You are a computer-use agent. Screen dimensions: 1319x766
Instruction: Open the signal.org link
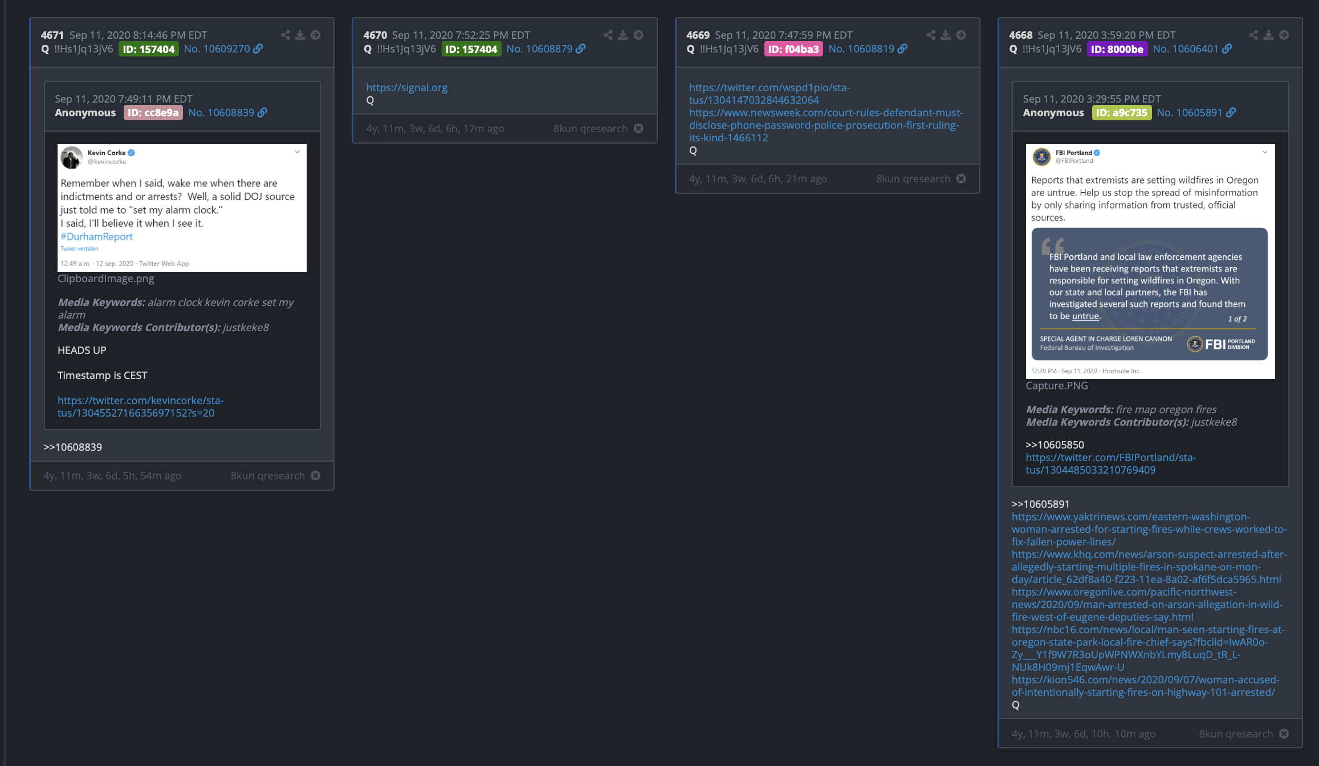click(x=406, y=87)
